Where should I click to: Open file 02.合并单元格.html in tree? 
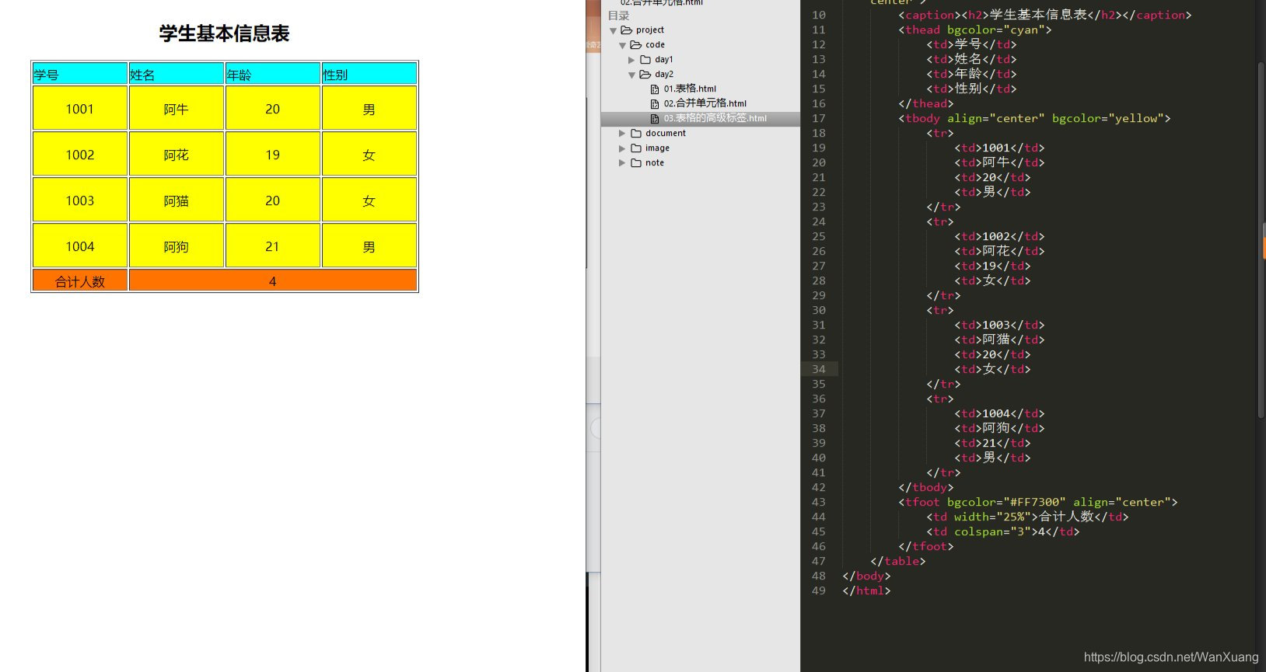tap(705, 103)
